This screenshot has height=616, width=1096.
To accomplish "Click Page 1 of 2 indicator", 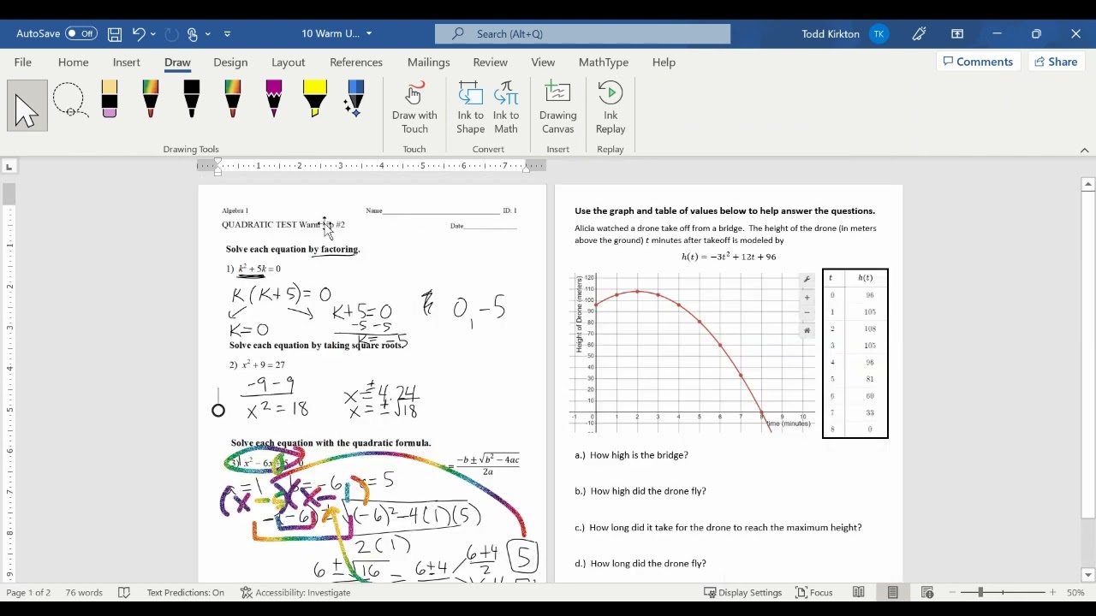I will [28, 592].
